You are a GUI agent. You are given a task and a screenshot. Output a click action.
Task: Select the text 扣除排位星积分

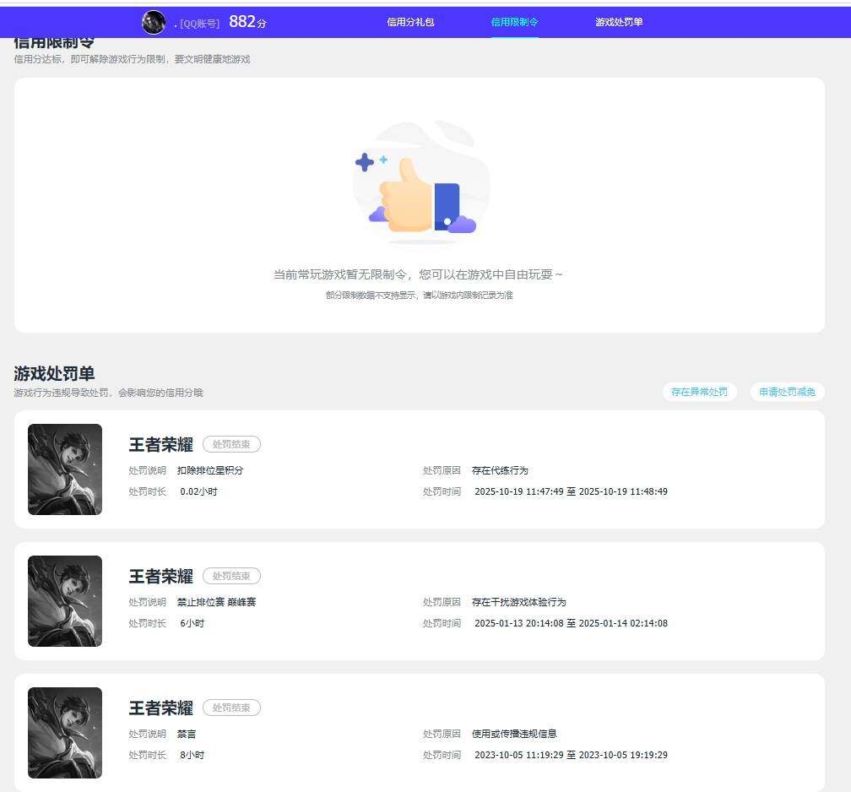pos(210,470)
